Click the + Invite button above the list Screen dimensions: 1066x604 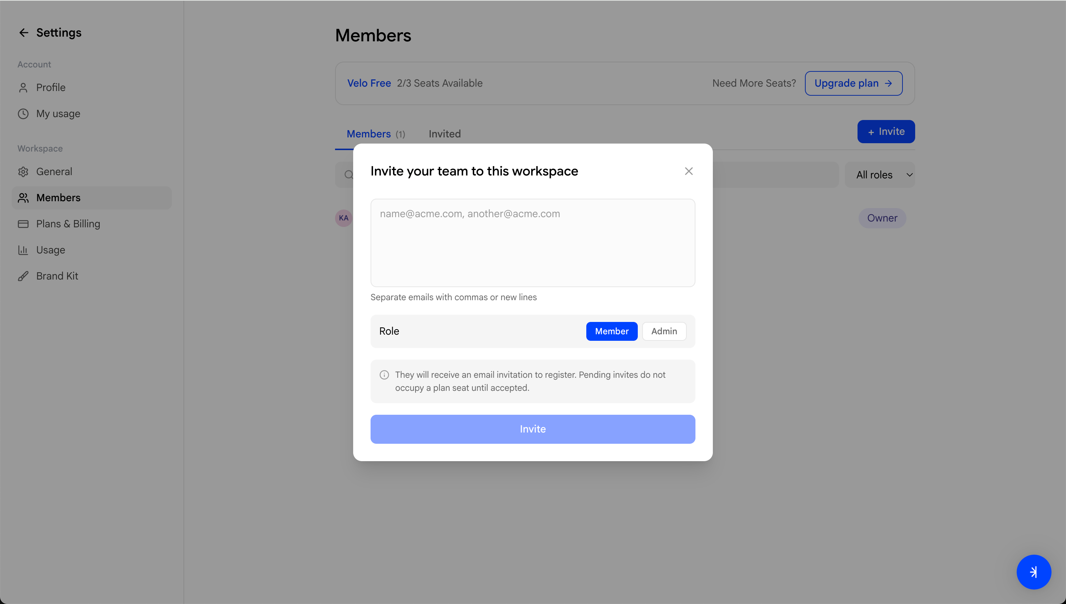click(886, 132)
